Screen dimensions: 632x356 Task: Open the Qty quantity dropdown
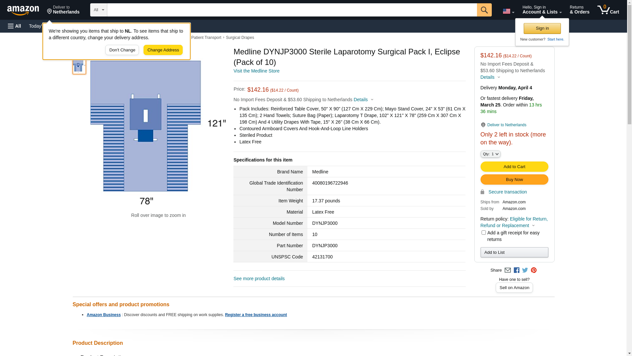point(490,154)
